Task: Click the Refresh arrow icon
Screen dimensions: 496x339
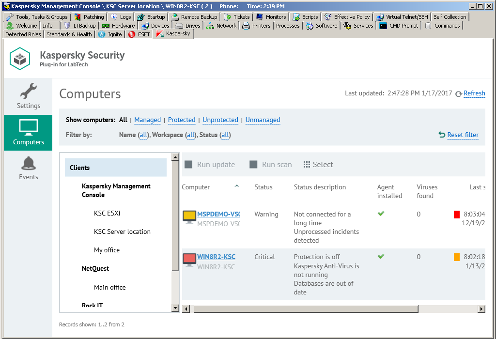Action: (x=458, y=94)
